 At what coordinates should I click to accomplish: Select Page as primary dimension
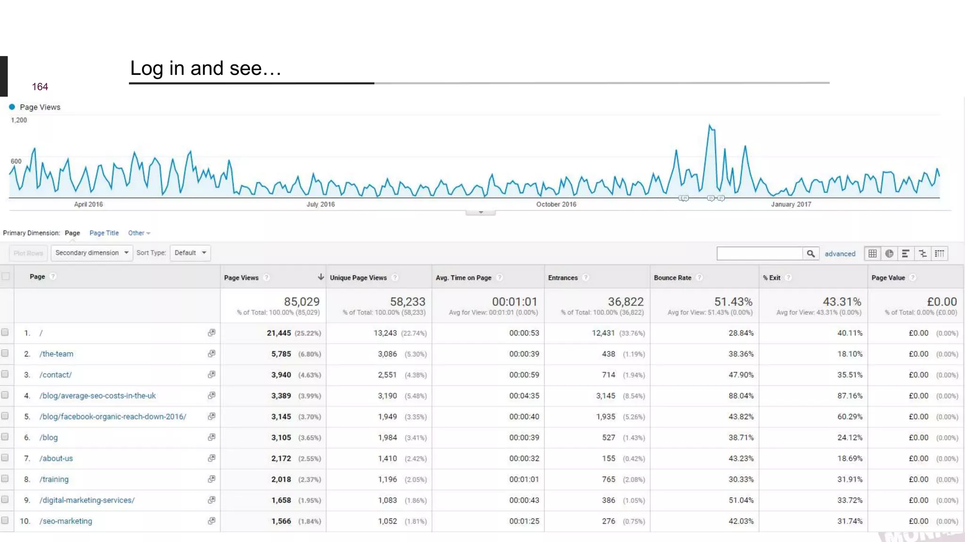[72, 233]
